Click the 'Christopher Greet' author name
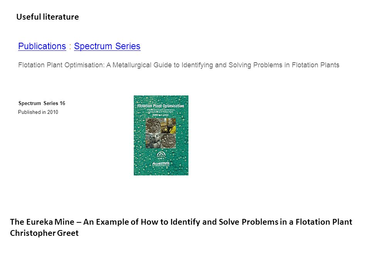This screenshot has height=277, width=370. [44, 233]
